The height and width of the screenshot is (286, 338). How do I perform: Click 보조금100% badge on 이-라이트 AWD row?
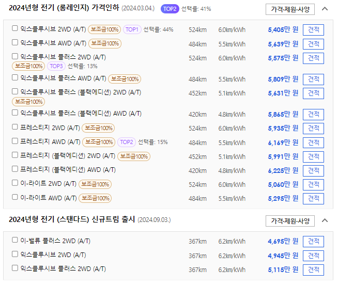[x=95, y=198]
